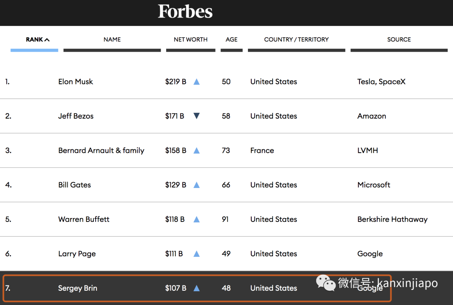Click the Tesla, SpaceX source cell
This screenshot has height=305, width=453.
(381, 81)
